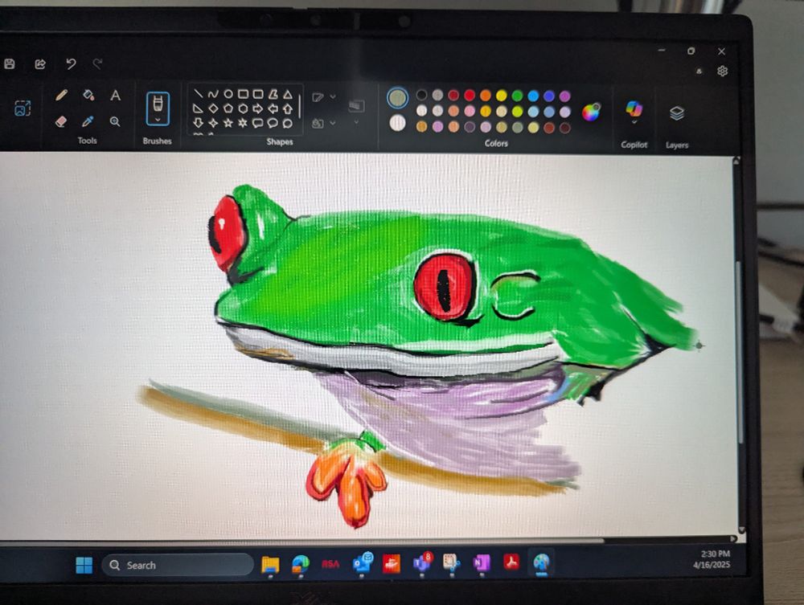The height and width of the screenshot is (605, 804).
Task: Select the Text tool
Action: [x=115, y=96]
